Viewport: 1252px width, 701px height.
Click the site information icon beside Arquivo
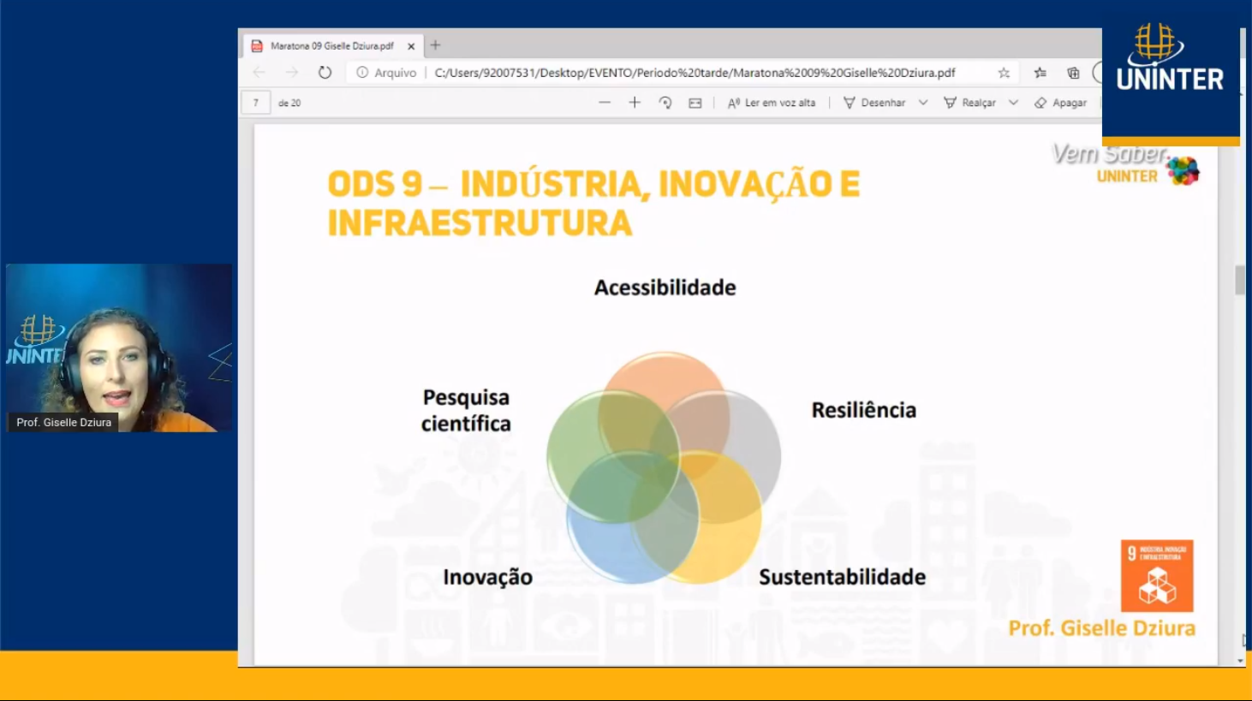pos(362,73)
